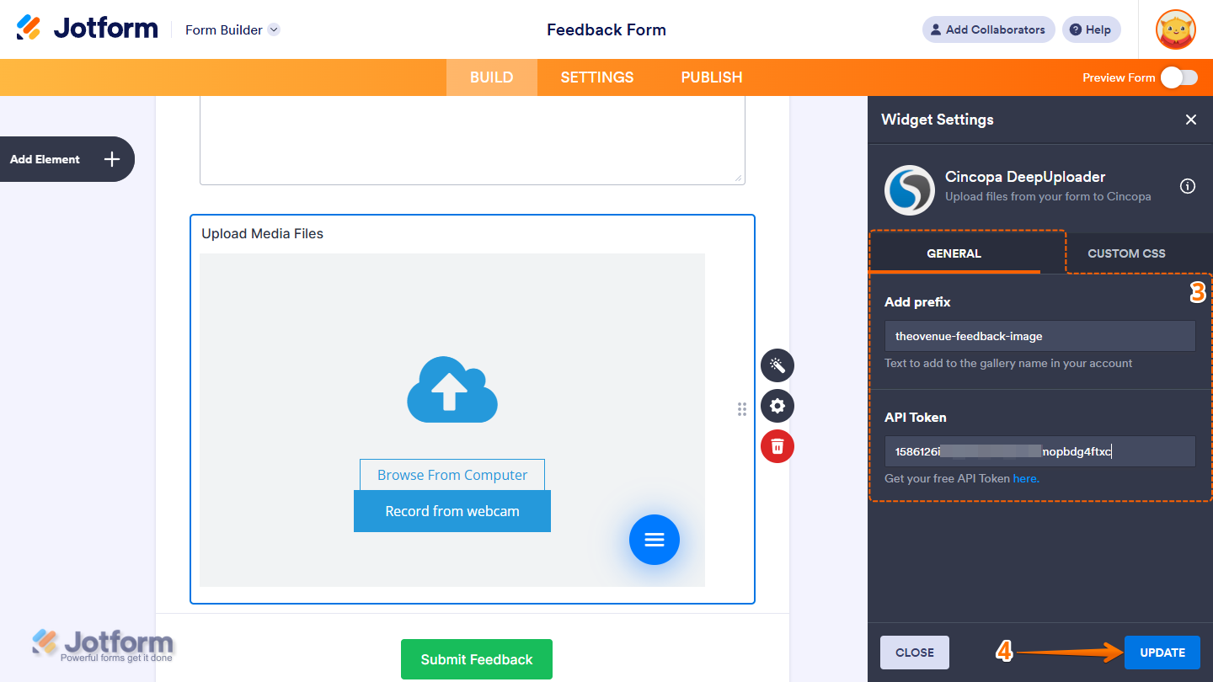Switch to the PUBLISH tab
This screenshot has width=1213, height=682.
click(711, 77)
